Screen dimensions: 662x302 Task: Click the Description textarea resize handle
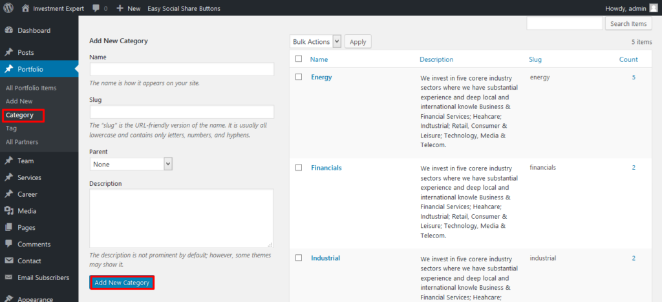270,245
